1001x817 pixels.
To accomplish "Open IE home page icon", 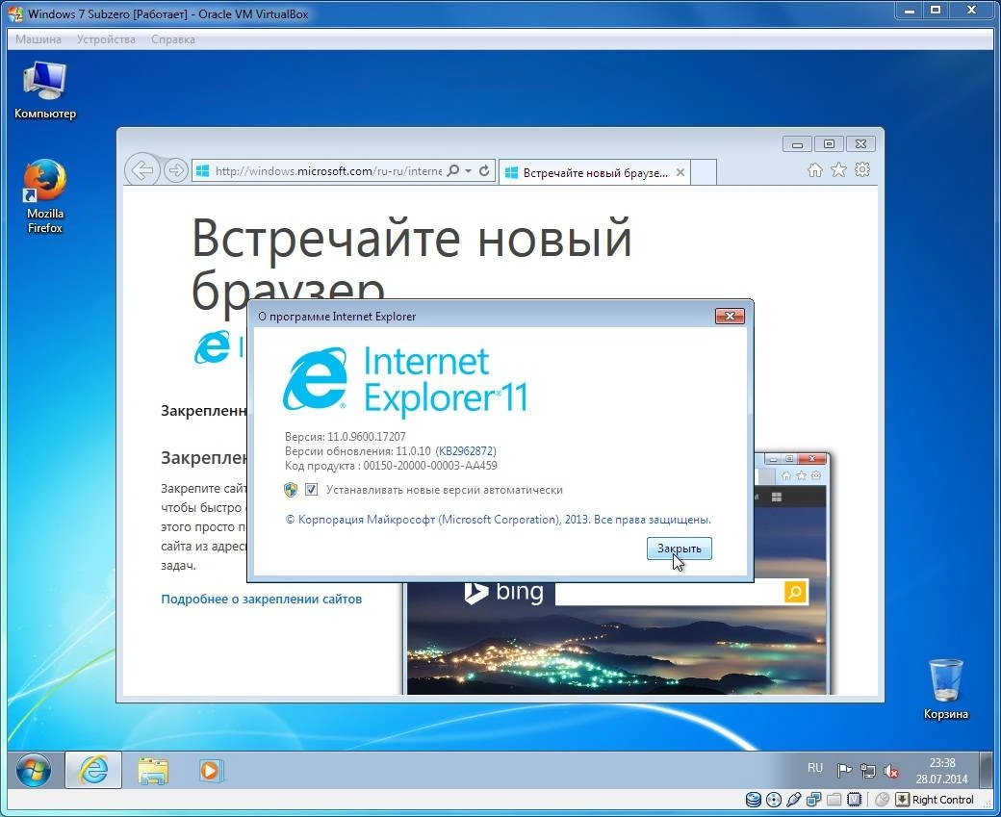I will pyautogui.click(x=814, y=169).
